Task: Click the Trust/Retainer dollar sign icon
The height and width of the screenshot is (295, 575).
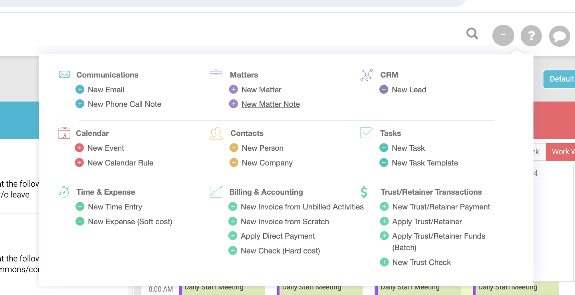Action: pyautogui.click(x=364, y=192)
